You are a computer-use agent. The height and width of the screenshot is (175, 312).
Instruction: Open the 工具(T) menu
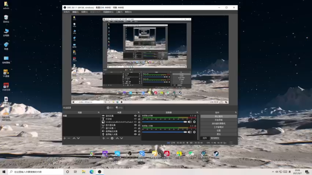[119, 12]
